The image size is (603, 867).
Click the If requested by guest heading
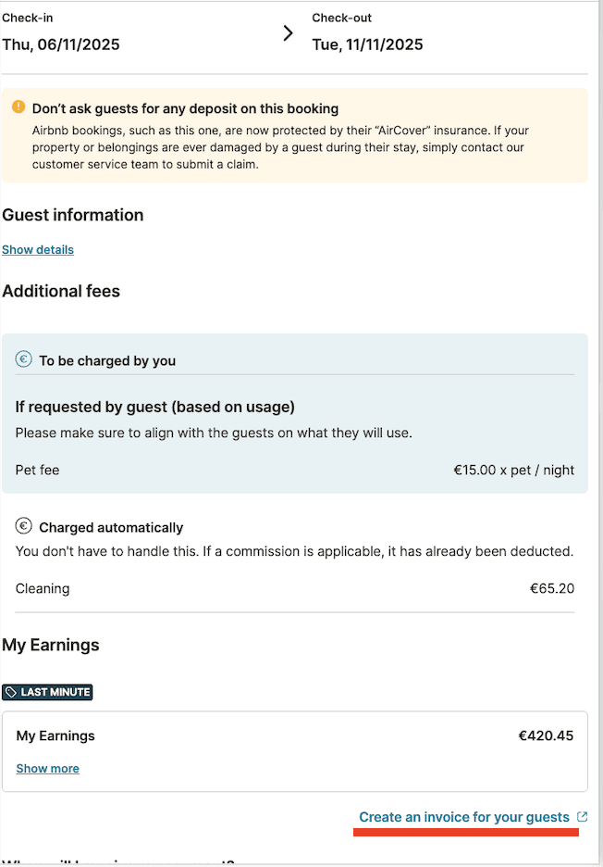tap(154, 407)
